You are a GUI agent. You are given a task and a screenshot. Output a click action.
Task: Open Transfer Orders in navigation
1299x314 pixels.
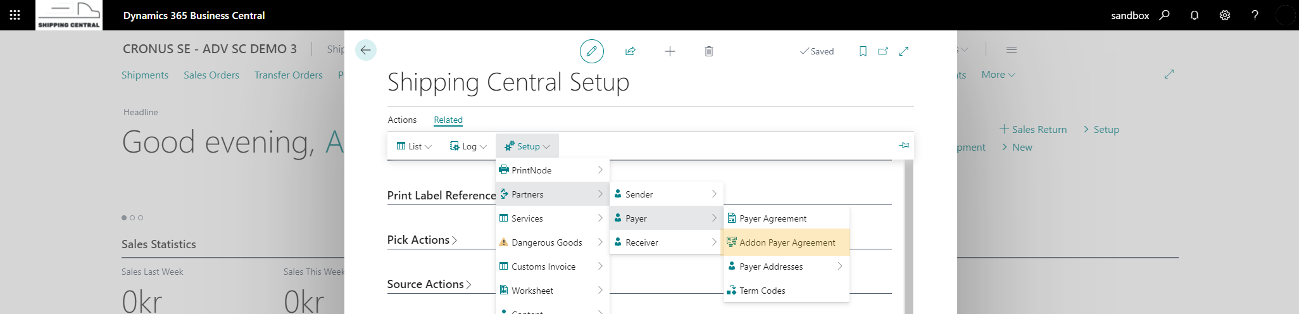[x=289, y=75]
